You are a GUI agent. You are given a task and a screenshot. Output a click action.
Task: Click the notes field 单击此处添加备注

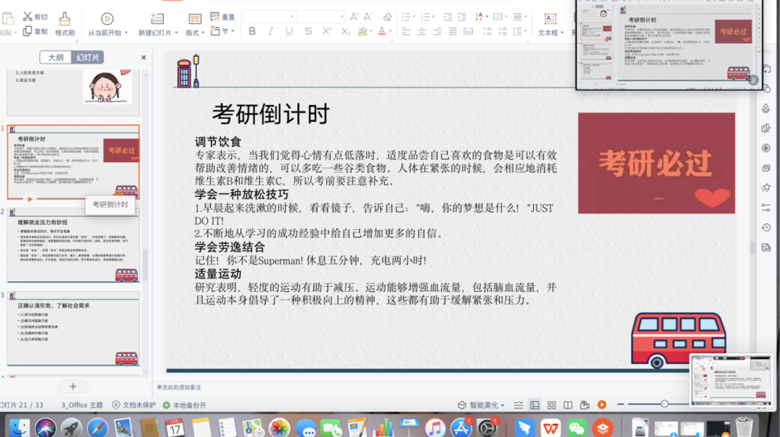click(x=179, y=387)
